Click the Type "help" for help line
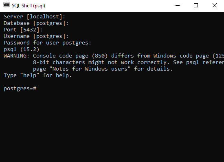Image resolution: width=224 pixels, height=162 pixels. point(38,75)
